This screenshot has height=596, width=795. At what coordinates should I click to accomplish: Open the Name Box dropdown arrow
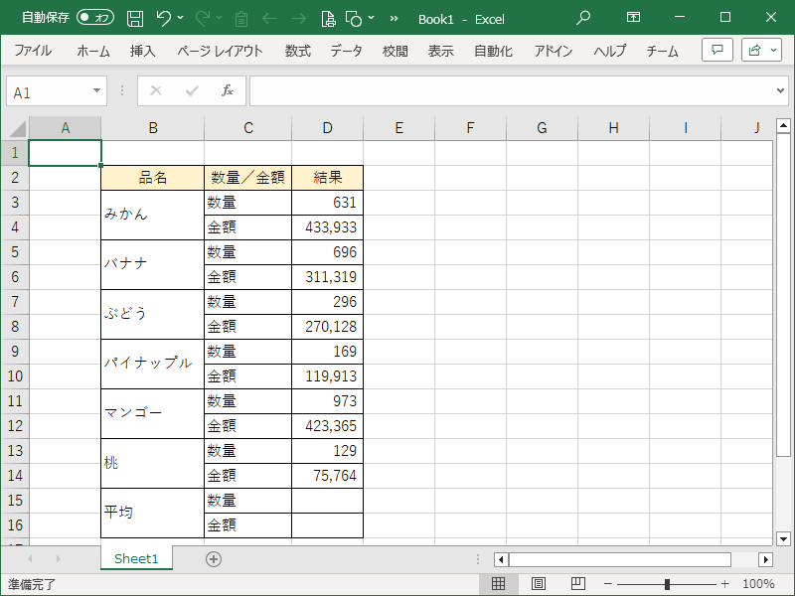coord(96,90)
